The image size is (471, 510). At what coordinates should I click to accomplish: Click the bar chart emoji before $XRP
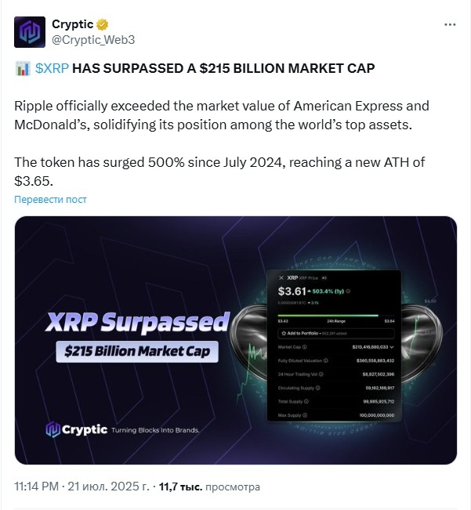(23, 69)
